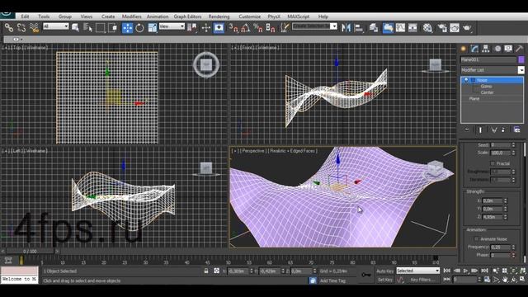Open the MAXScript menu

pos(299,16)
